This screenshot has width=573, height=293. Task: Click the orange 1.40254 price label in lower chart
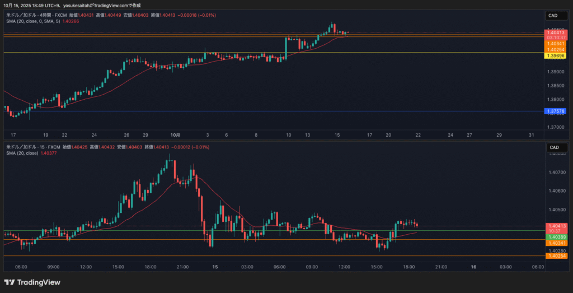click(x=555, y=255)
